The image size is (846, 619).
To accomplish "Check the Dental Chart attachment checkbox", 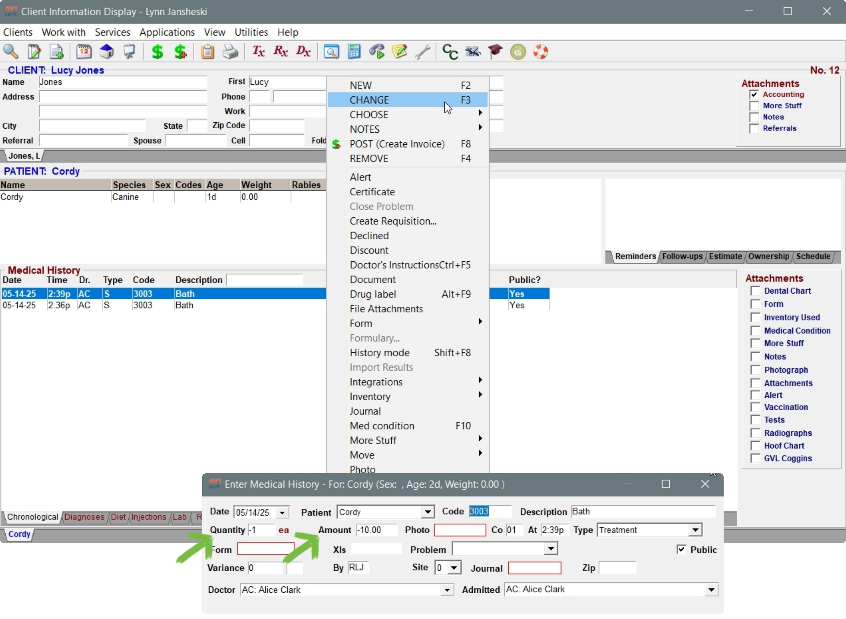I will point(755,291).
